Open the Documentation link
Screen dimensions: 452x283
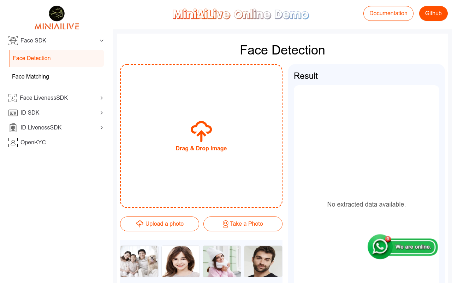tap(388, 13)
